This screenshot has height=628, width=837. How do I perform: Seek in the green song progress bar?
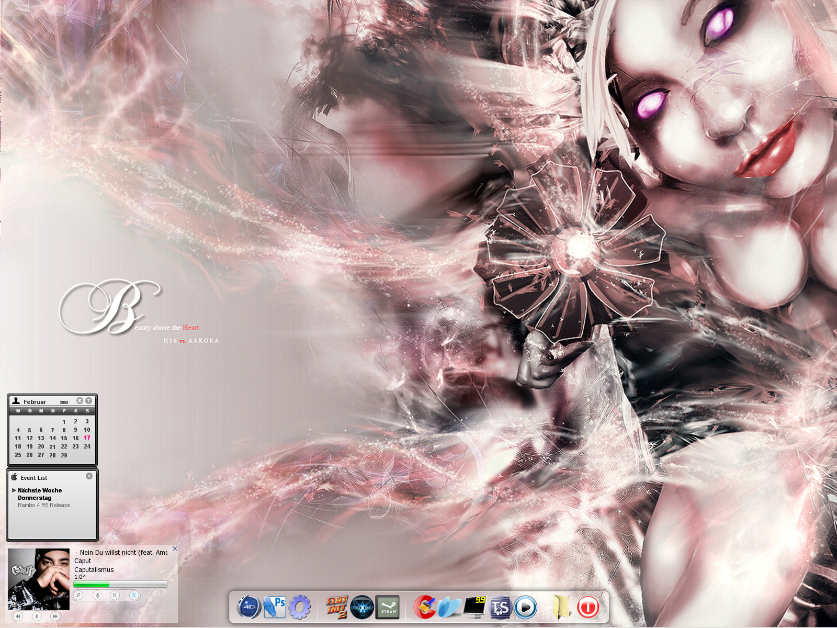[x=120, y=584]
